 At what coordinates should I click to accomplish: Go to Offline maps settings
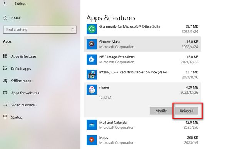21,81
